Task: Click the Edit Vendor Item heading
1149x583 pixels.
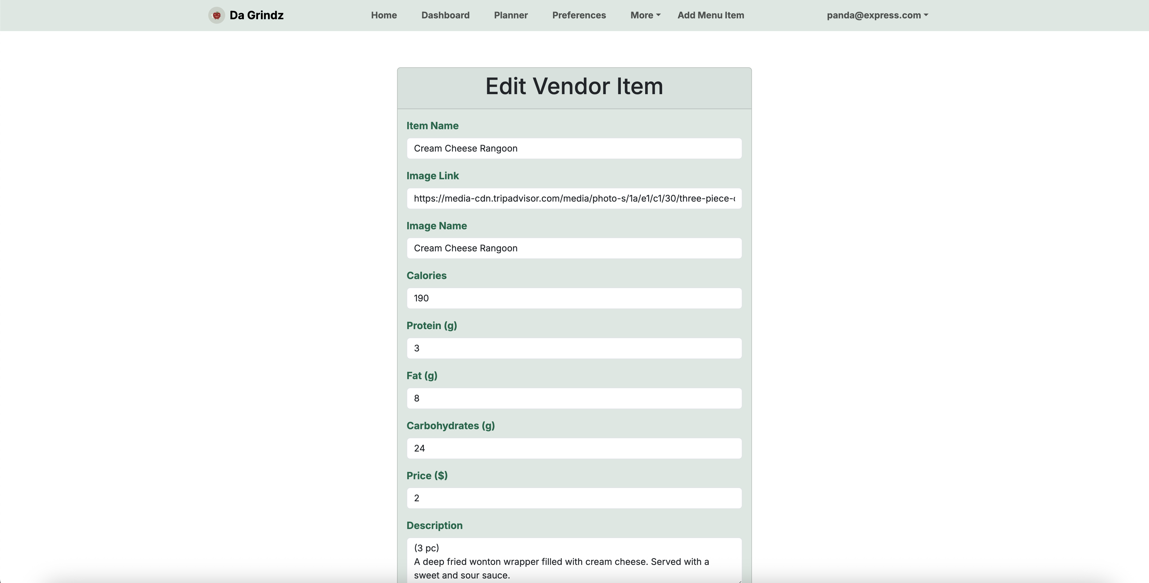Action: point(574,86)
